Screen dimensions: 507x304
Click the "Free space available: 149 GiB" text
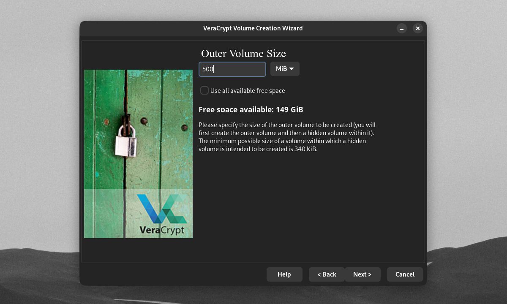(251, 110)
